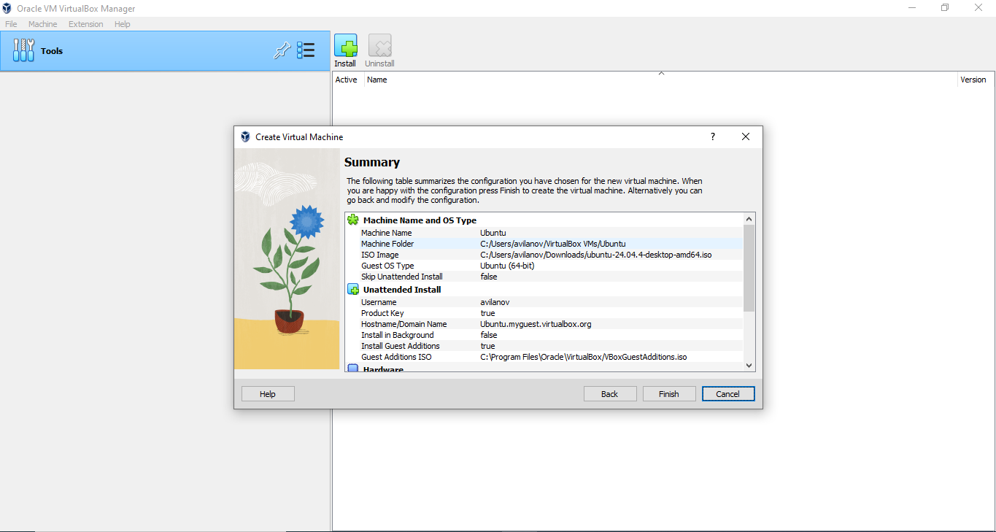Viewport: 996px width, 532px height.
Task: Select the Machine Folder row
Action: (544, 244)
